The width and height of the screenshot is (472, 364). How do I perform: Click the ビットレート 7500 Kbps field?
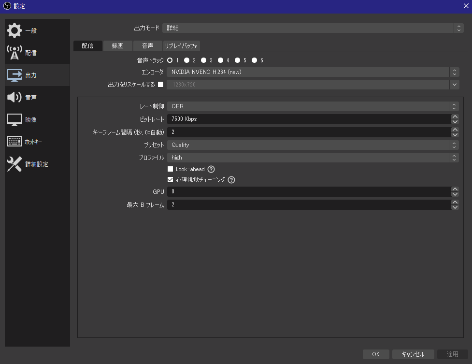[309, 119]
